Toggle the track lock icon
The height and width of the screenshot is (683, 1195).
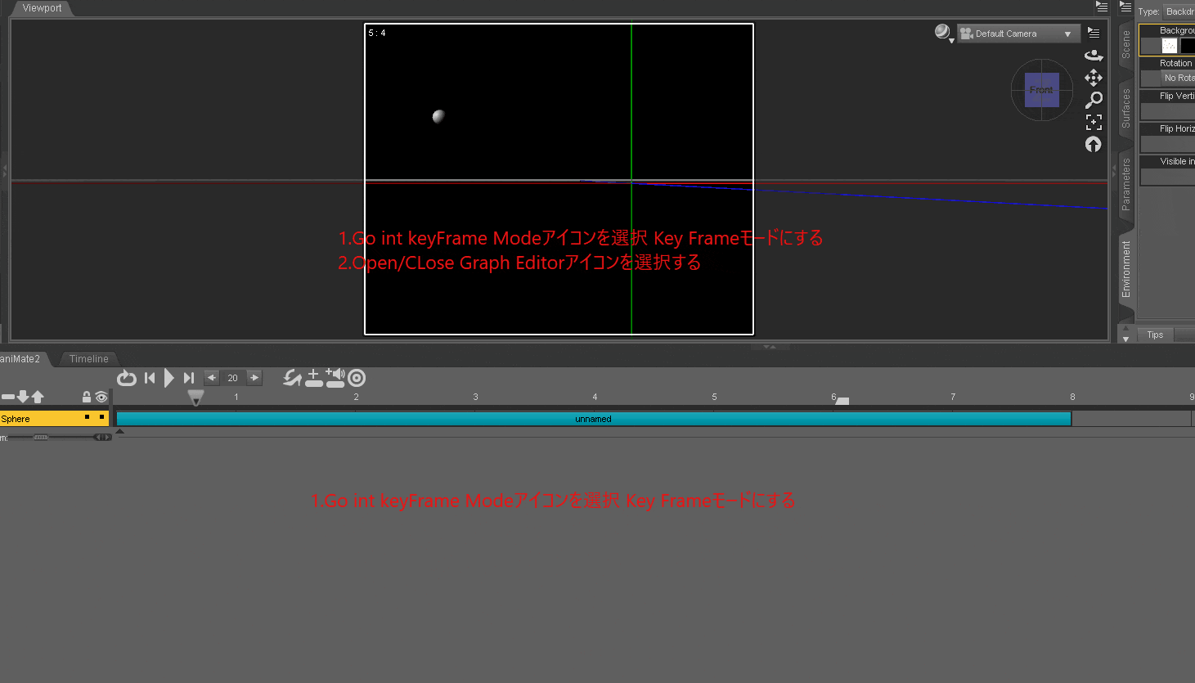[x=86, y=397]
